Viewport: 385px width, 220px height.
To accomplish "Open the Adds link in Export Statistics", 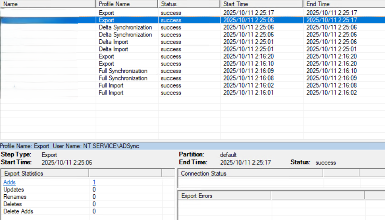I will tap(10, 182).
